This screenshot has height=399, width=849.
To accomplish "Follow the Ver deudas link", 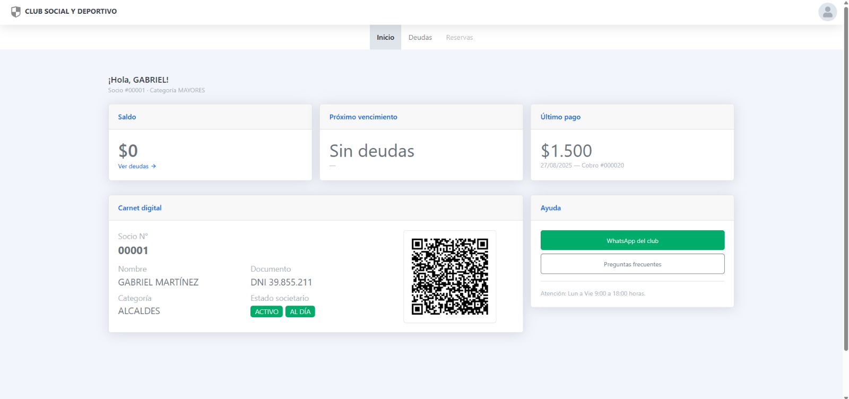I will click(x=133, y=167).
